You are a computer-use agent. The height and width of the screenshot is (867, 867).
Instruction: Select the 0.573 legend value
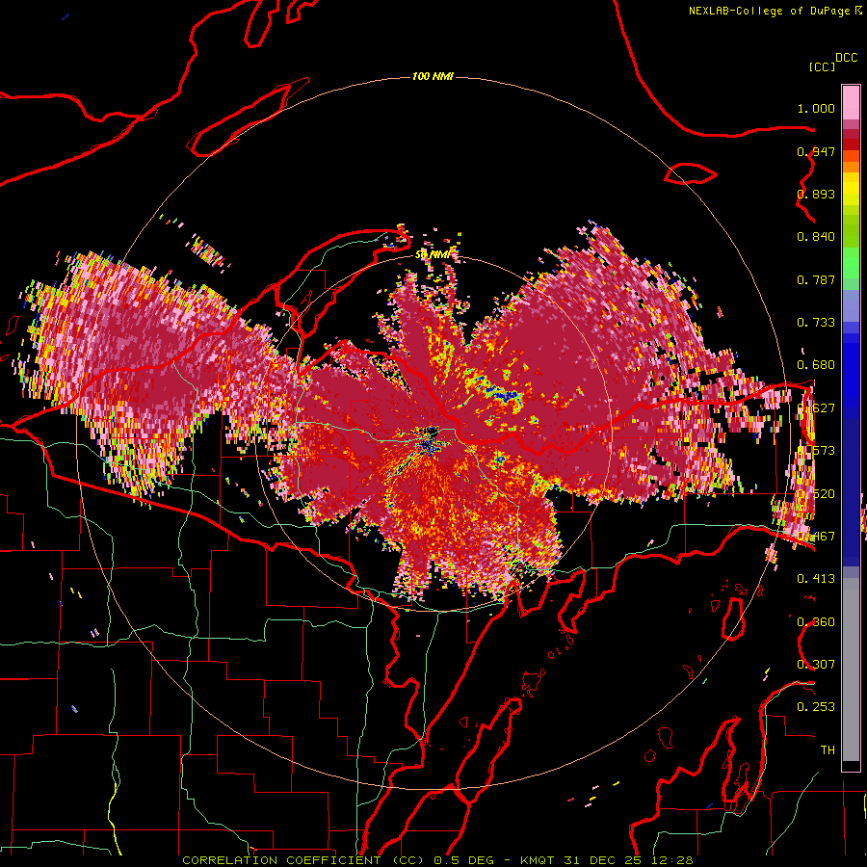click(x=816, y=451)
